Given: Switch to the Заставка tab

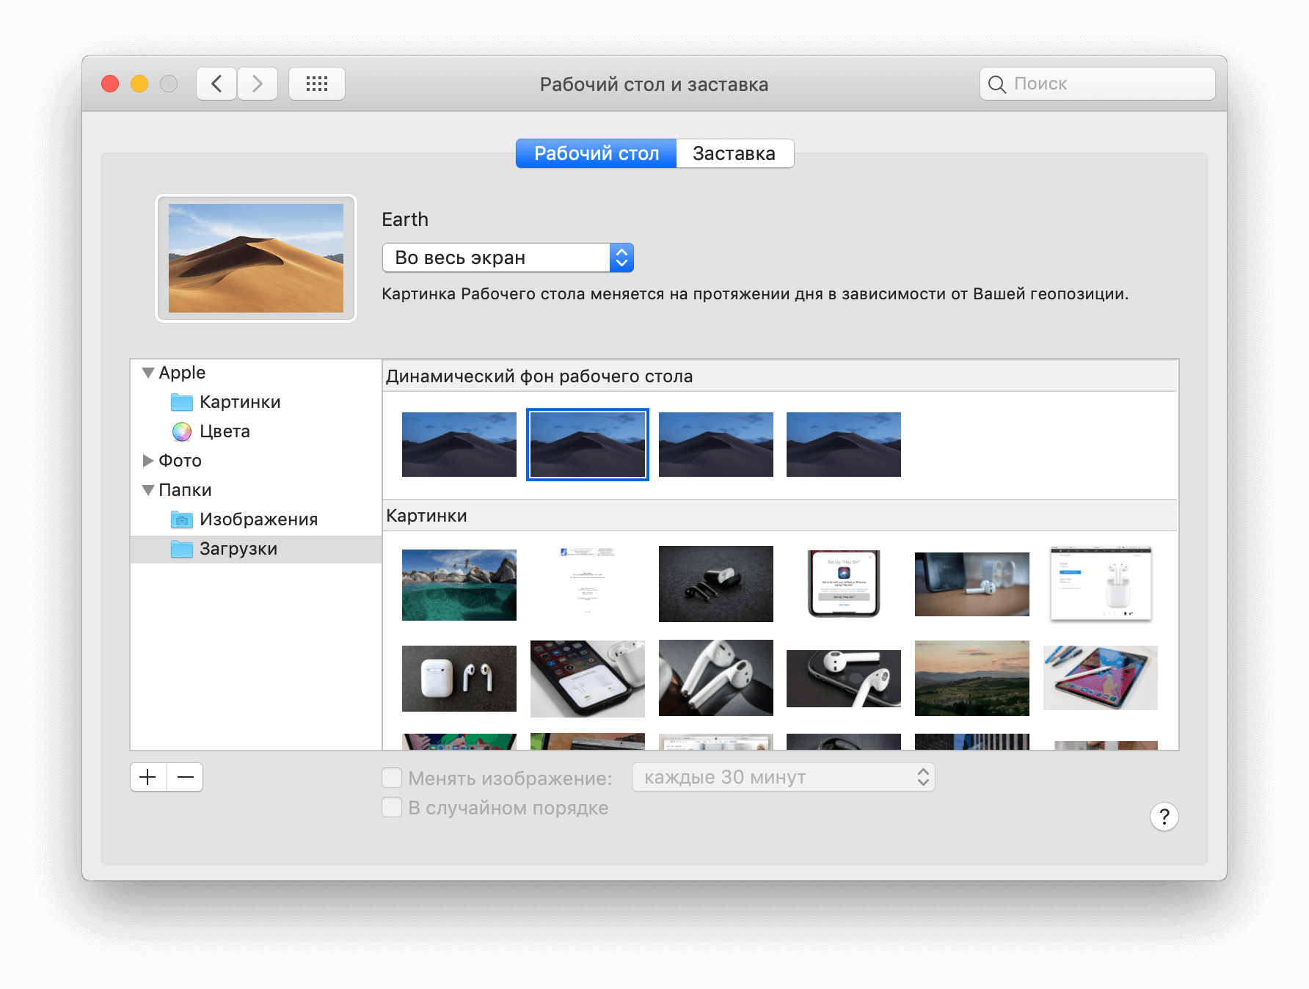Looking at the screenshot, I should click(x=734, y=153).
